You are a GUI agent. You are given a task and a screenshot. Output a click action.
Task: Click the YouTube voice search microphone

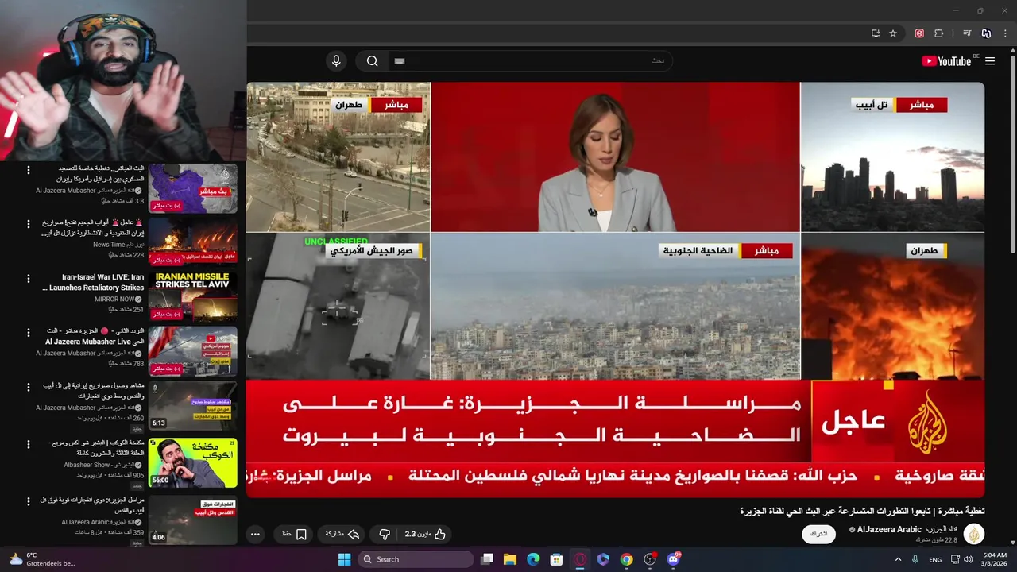pyautogui.click(x=336, y=61)
